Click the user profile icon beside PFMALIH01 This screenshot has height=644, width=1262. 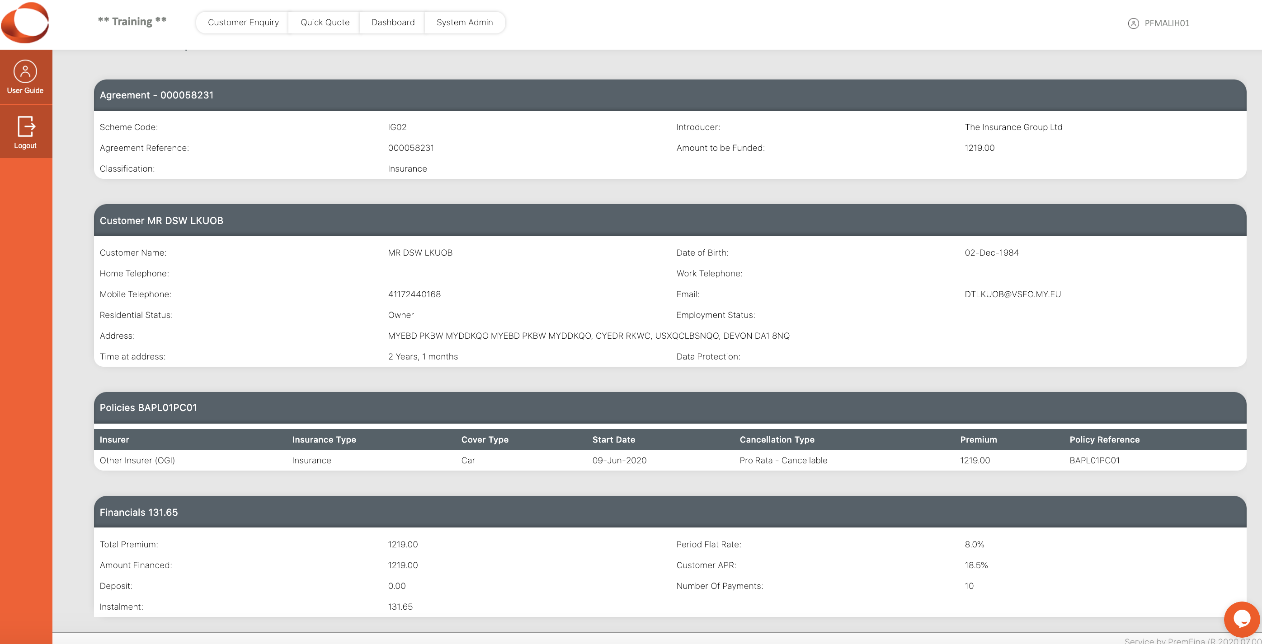(1133, 23)
